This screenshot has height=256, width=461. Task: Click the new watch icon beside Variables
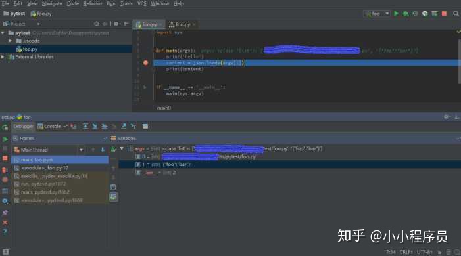click(x=114, y=150)
